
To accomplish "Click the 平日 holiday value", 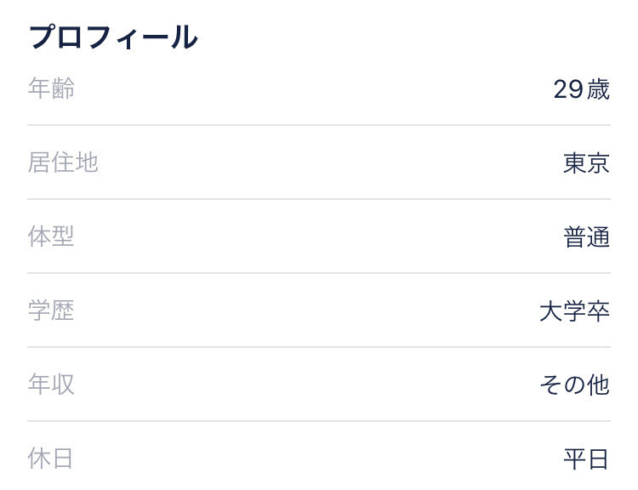I will (586, 459).
